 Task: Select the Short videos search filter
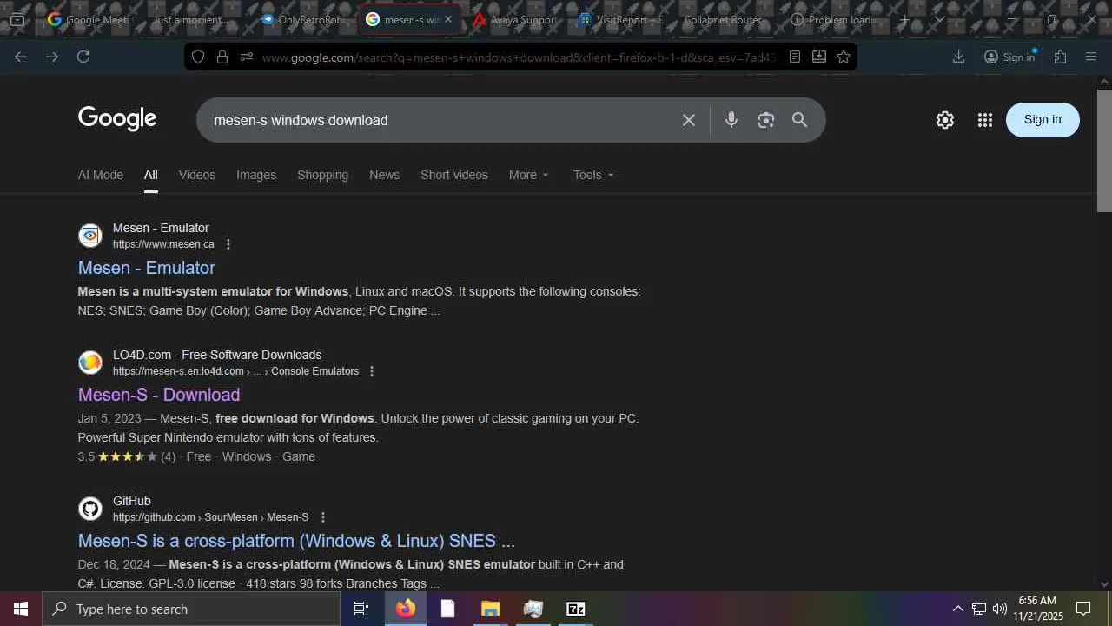pyautogui.click(x=454, y=175)
